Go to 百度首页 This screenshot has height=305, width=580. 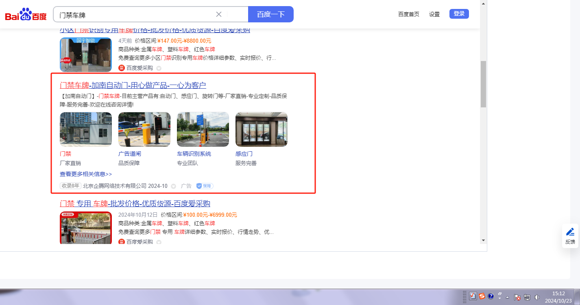pyautogui.click(x=409, y=14)
